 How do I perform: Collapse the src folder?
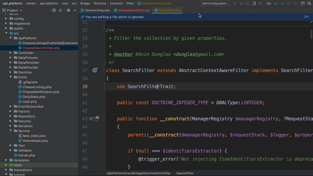click(6, 33)
